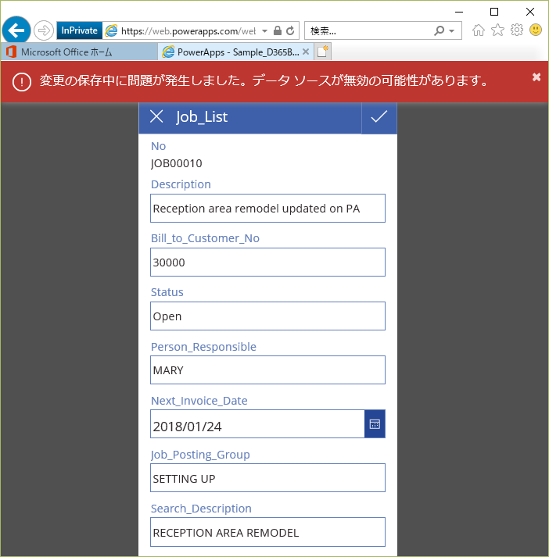Open the calendar date picker icon
Viewport: 549px width, 557px height.
[x=375, y=424]
